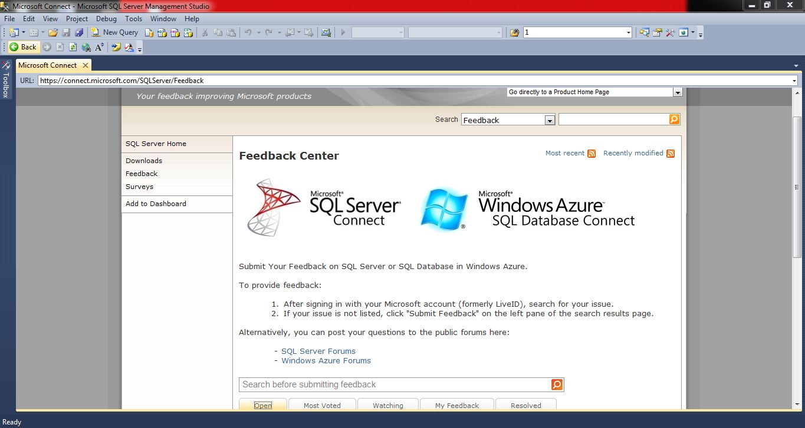Open the View menu

[x=50, y=18]
